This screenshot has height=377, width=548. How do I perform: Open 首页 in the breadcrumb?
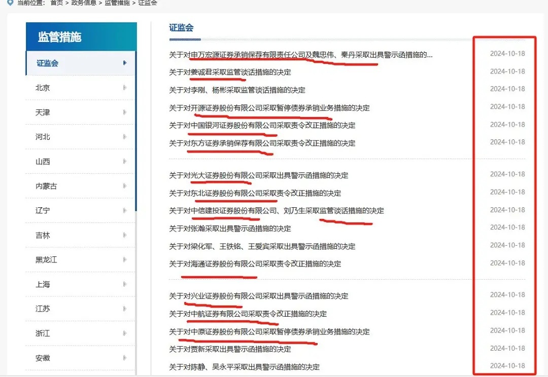[57, 3]
